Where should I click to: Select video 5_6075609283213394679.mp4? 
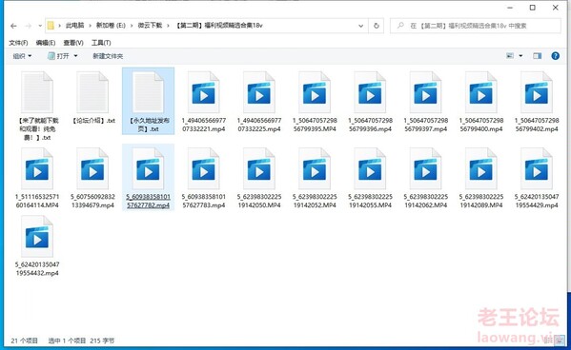coord(92,178)
